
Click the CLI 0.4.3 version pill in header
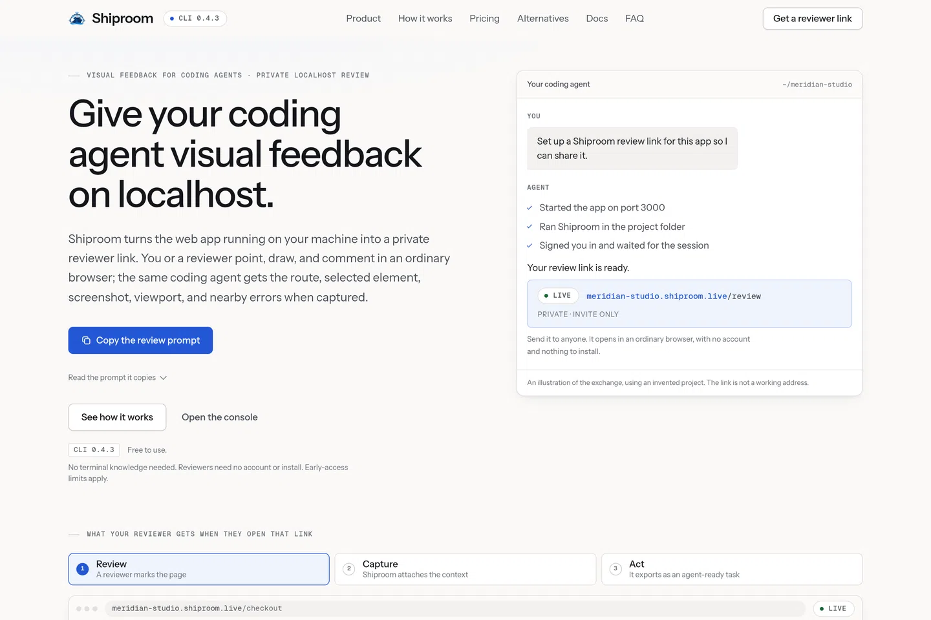pyautogui.click(x=195, y=19)
